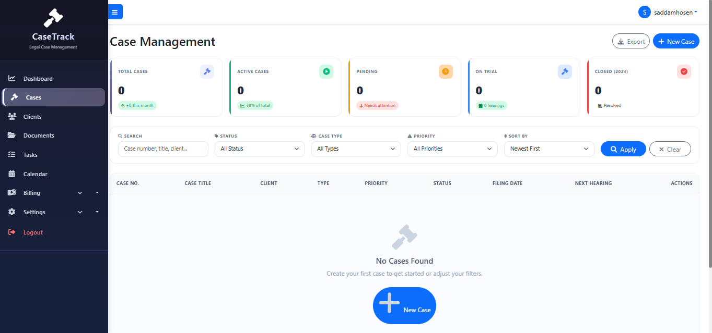Select Cases in the sidebar menu
Screen dimensions: 712x333
tap(53, 97)
